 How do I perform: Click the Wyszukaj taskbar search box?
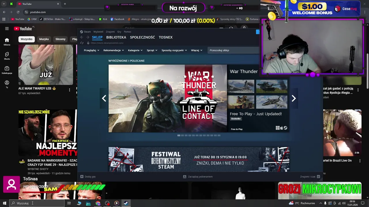tap(37, 203)
